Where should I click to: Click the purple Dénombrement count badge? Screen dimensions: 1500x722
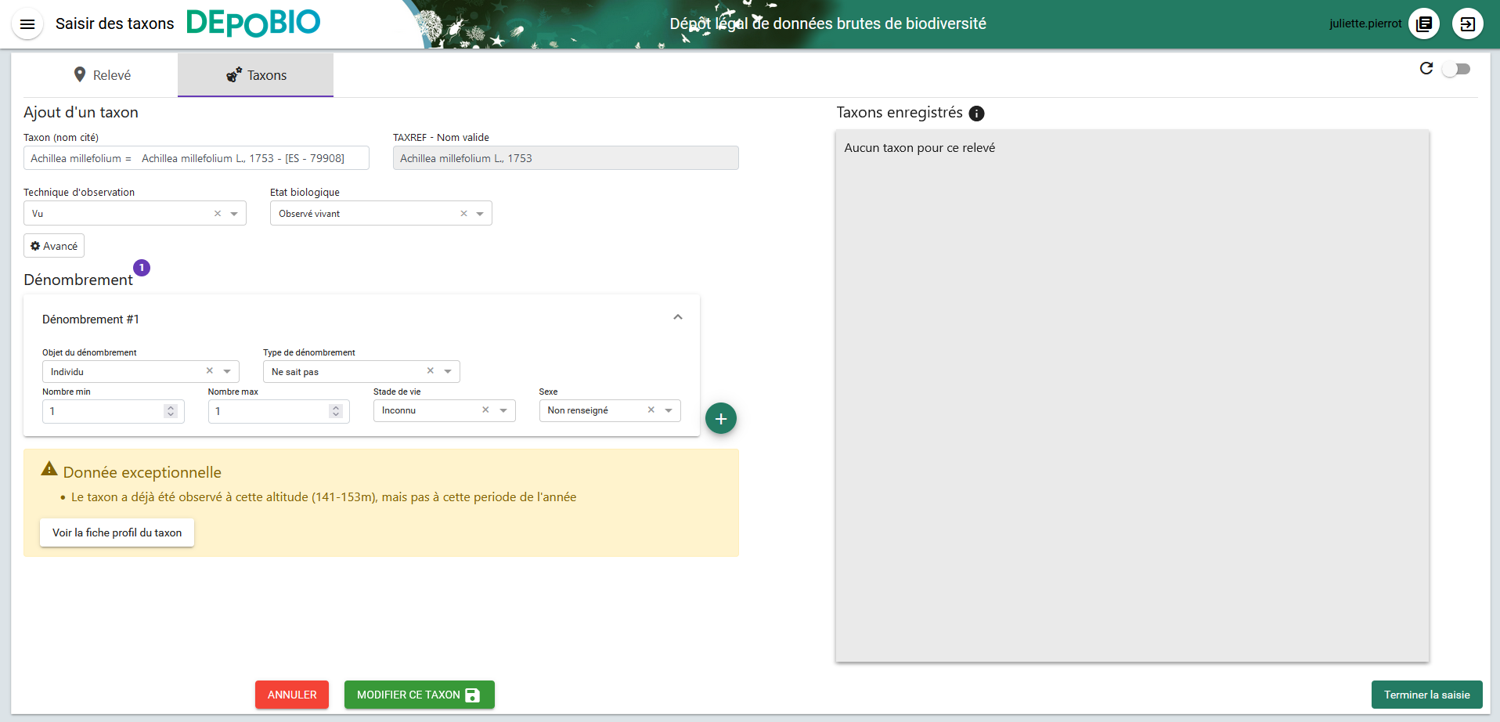click(142, 268)
